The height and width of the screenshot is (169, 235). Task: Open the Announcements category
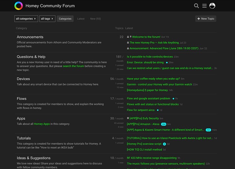point(30,37)
